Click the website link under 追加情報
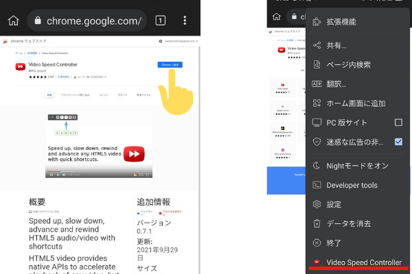 click(144, 212)
